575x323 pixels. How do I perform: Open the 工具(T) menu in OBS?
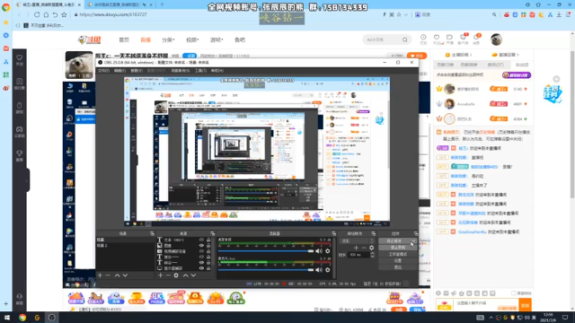click(x=200, y=71)
